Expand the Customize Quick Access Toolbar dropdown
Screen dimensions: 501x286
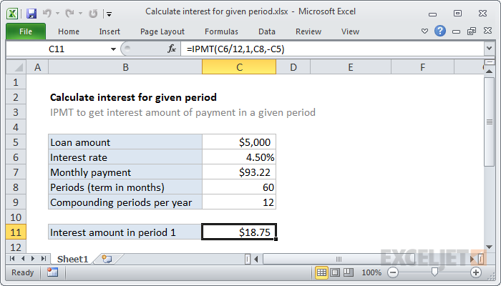pyautogui.click(x=108, y=13)
